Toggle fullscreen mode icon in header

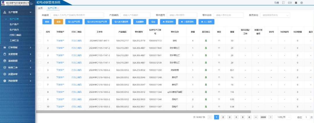tap(283, 3)
